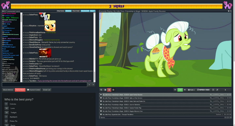The height and width of the screenshot is (126, 235).
Task: Click the icon on Spike at Your Service row
Action: [101, 98]
